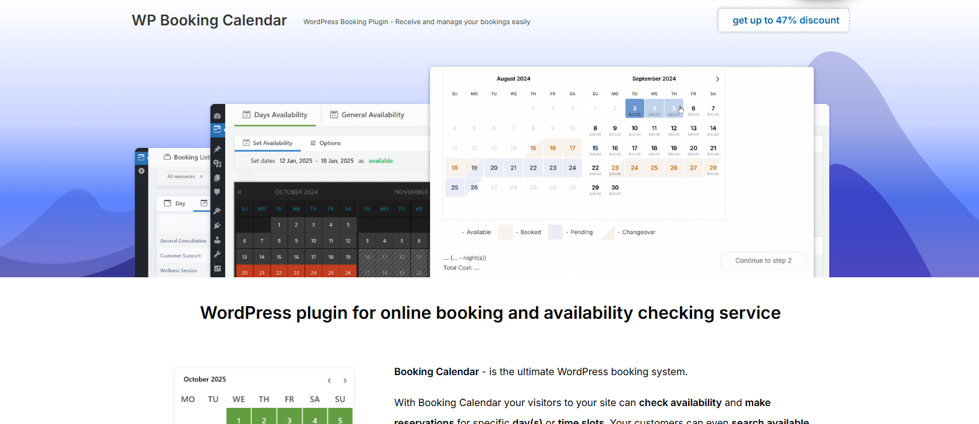Click the Pending legend color swatch
Image resolution: width=979 pixels, height=424 pixels.
point(556,232)
